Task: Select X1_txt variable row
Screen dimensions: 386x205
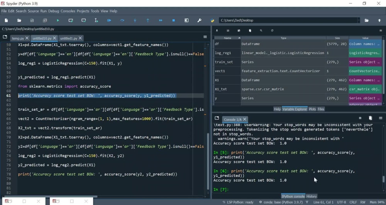Action: pos(298,89)
